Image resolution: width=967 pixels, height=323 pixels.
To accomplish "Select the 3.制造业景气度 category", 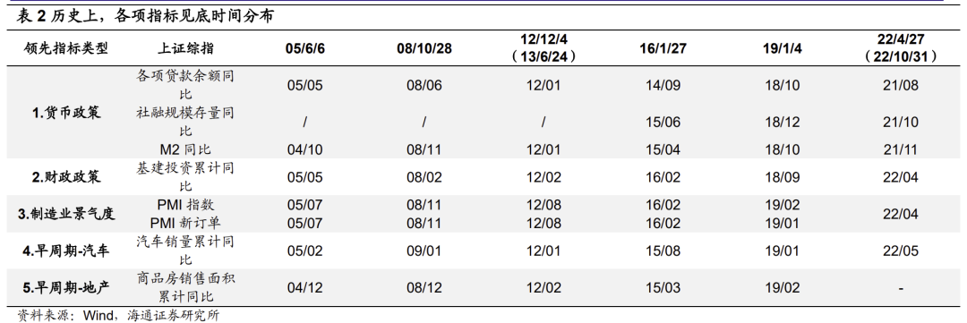I will pos(66,214).
